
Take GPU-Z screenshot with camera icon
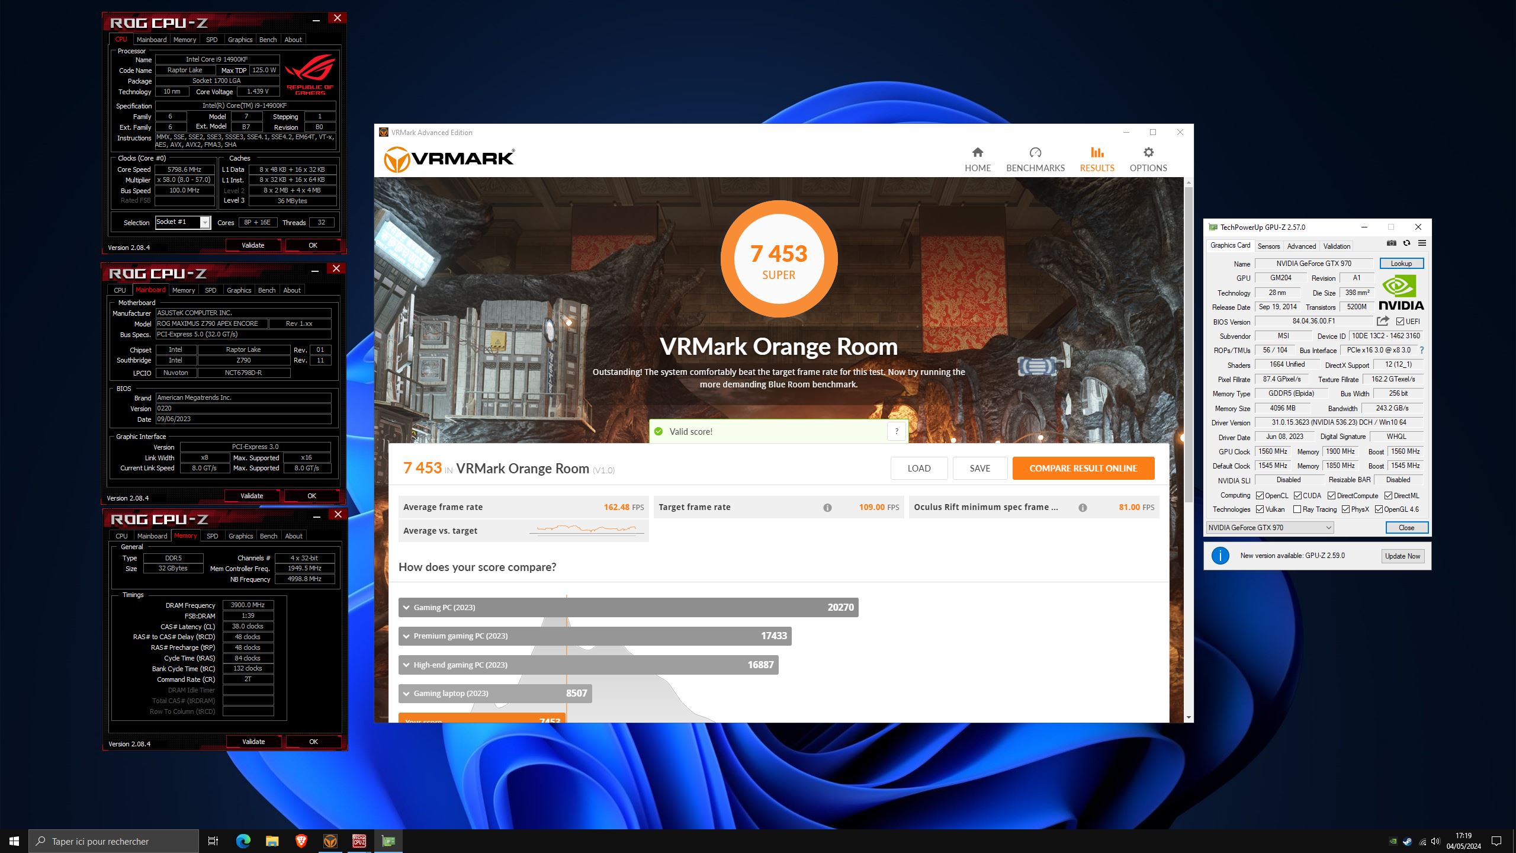[x=1391, y=243]
